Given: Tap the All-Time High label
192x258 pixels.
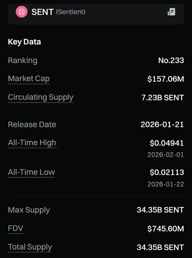Looking at the screenshot, I should [x=32, y=143].
